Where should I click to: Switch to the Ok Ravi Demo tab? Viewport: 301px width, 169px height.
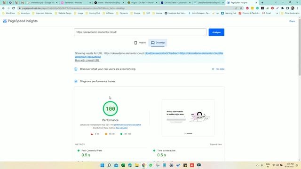(x=175, y=3)
